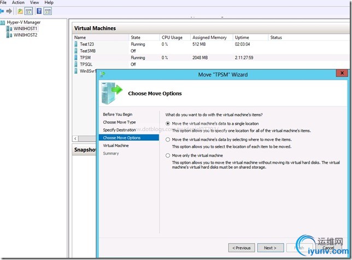Click the Off state of TestSMB
This screenshot has width=352, height=260.
click(x=133, y=51)
